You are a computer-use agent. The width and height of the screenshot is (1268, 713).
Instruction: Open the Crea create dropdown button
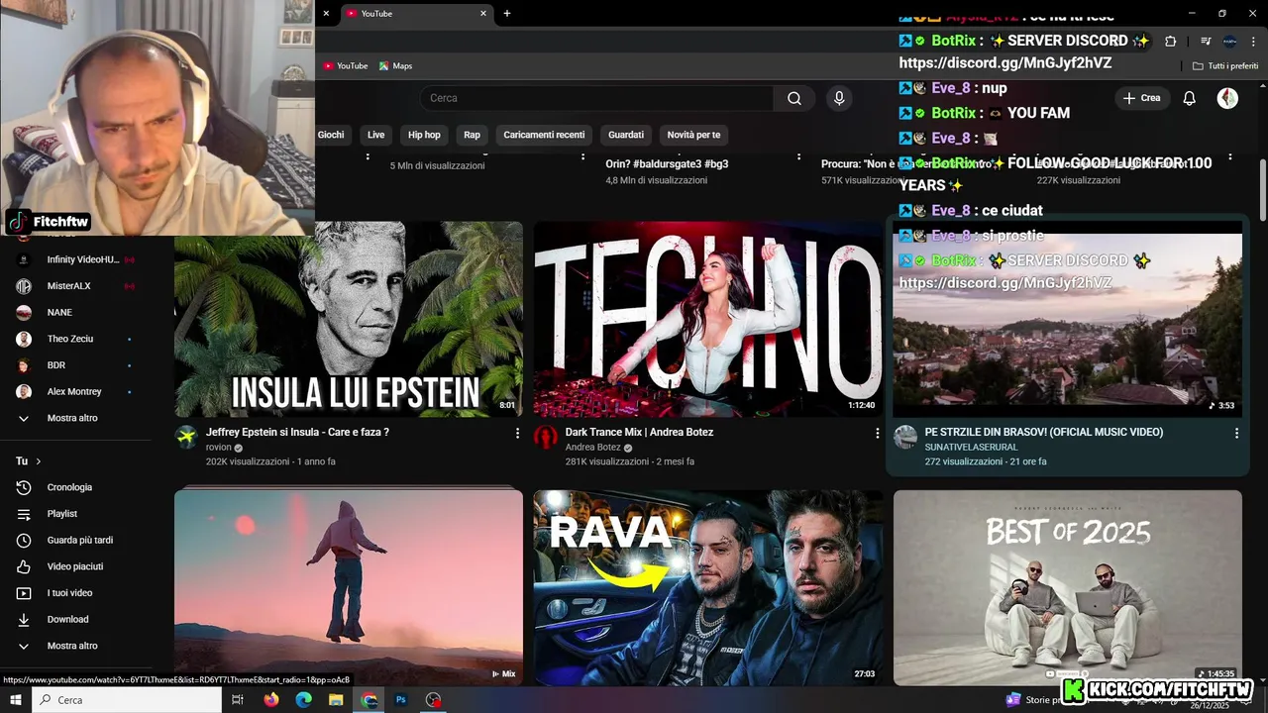coord(1141,98)
